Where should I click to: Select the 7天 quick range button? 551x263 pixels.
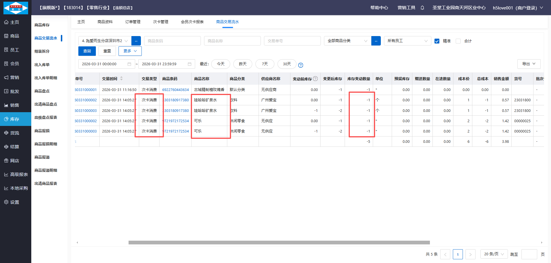coord(265,64)
